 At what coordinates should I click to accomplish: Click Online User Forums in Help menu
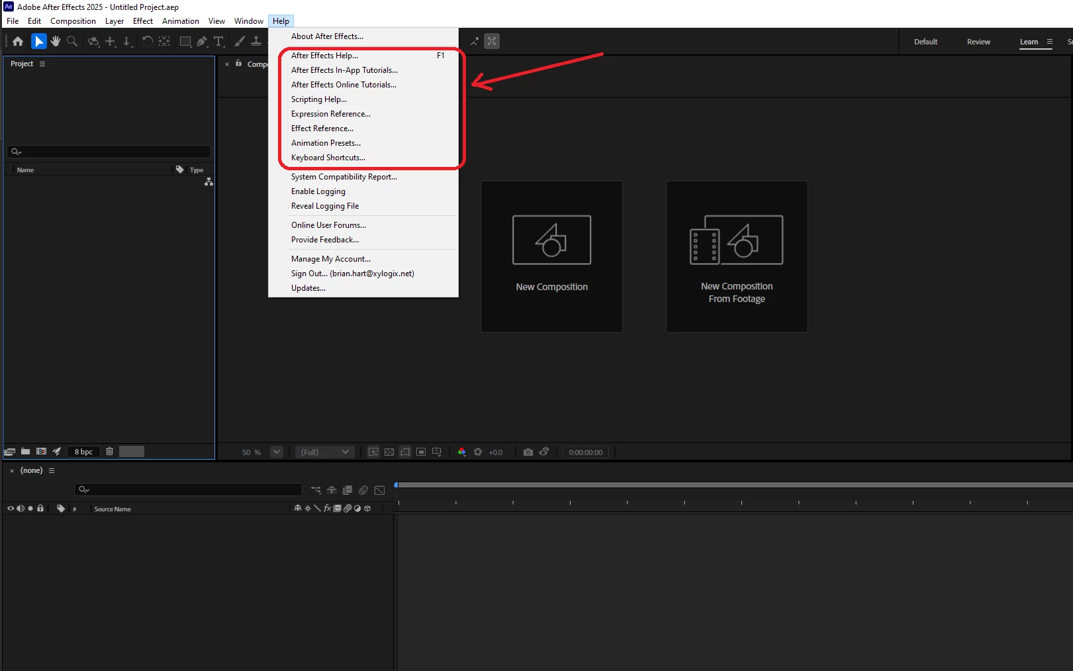pos(363,225)
